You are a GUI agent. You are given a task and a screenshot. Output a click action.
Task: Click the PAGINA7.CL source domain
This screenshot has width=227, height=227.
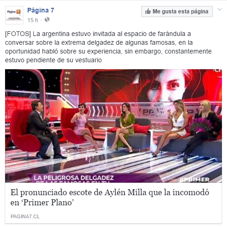tap(25, 216)
